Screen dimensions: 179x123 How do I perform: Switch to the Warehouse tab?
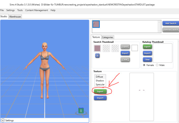[15, 17]
